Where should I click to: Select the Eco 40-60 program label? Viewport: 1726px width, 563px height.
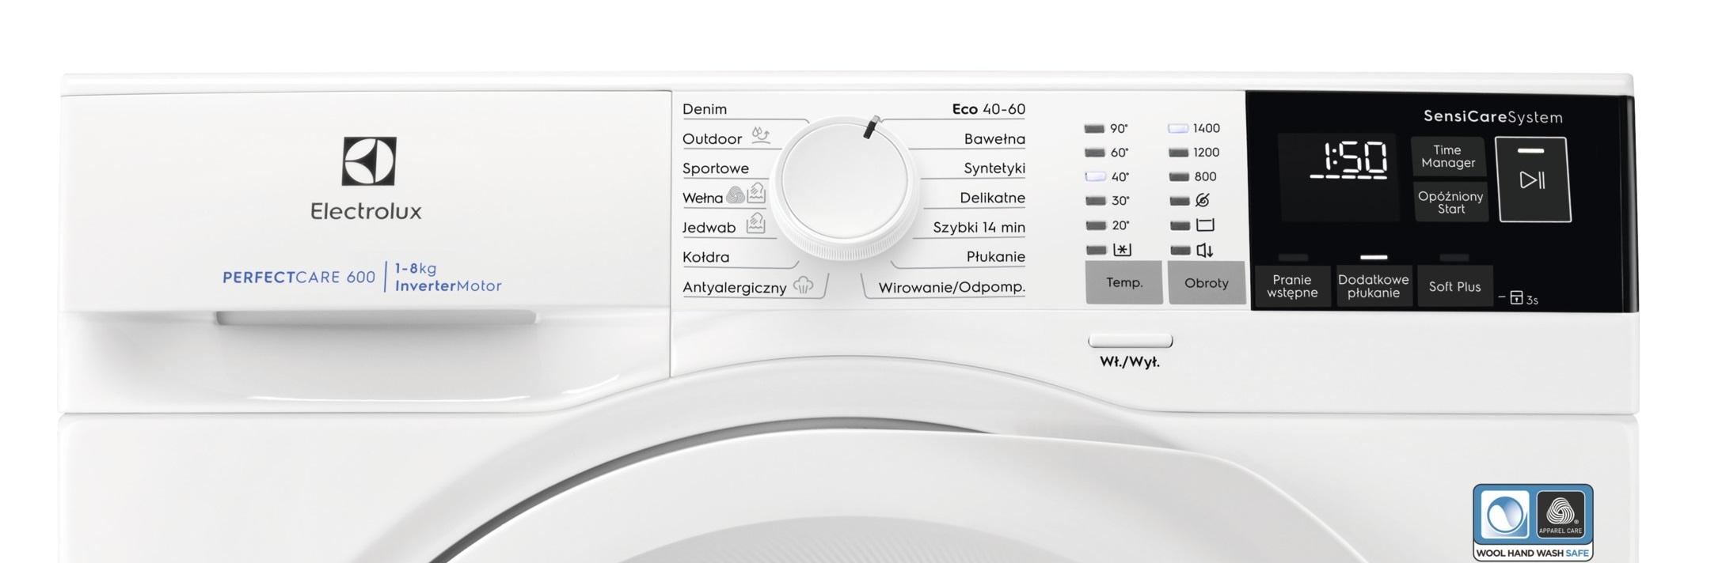pyautogui.click(x=988, y=109)
